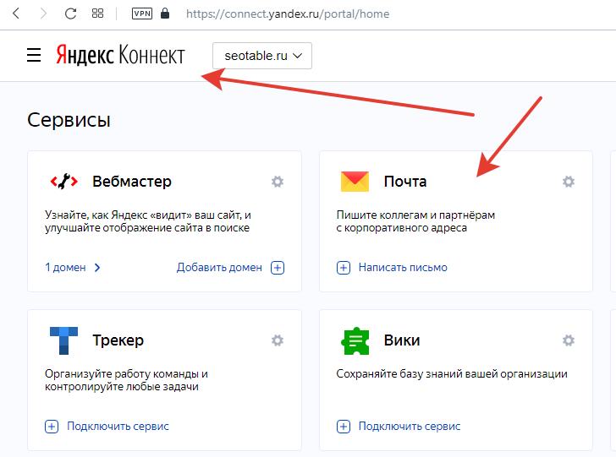Open Вики settings gear
Screen dimensions: 616x457
(x=569, y=340)
